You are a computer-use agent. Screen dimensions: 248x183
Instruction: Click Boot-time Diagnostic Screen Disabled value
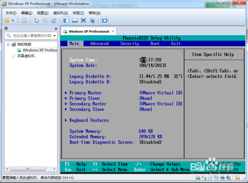click(150, 142)
